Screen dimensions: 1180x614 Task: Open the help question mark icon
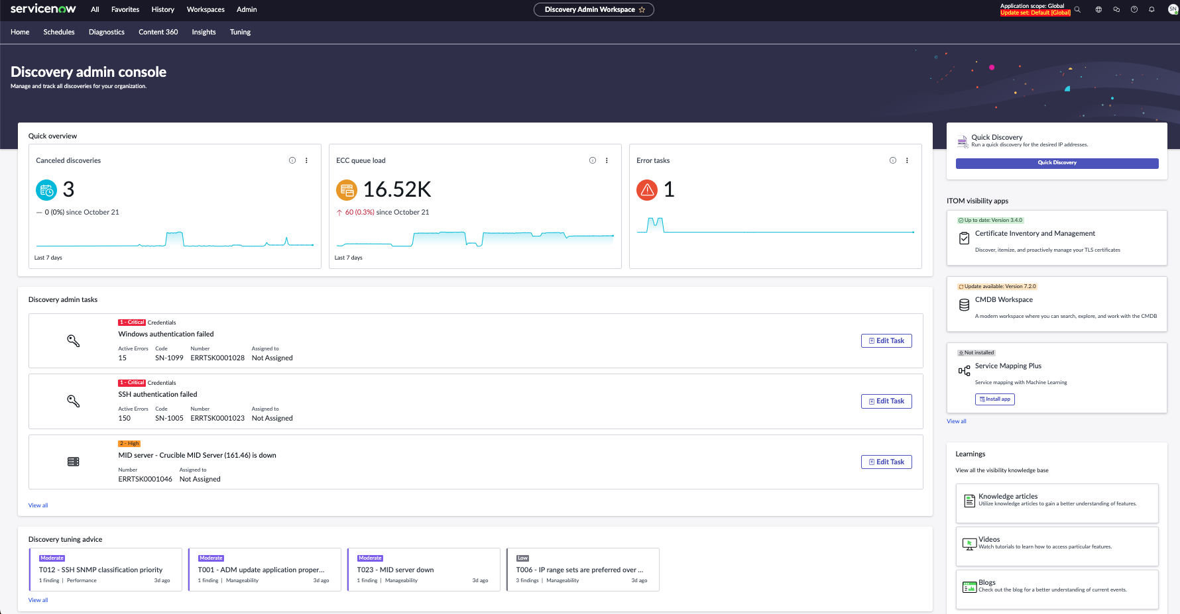[1134, 9]
